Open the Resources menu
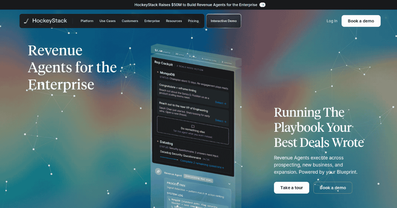This screenshot has width=397, height=208. [x=174, y=21]
